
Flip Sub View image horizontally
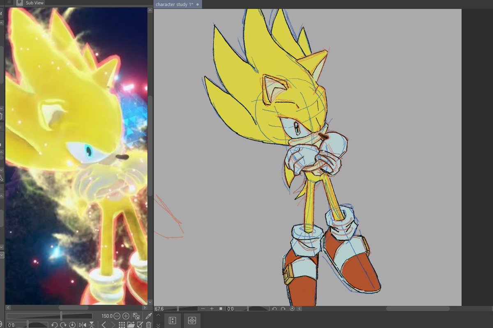[83, 325]
